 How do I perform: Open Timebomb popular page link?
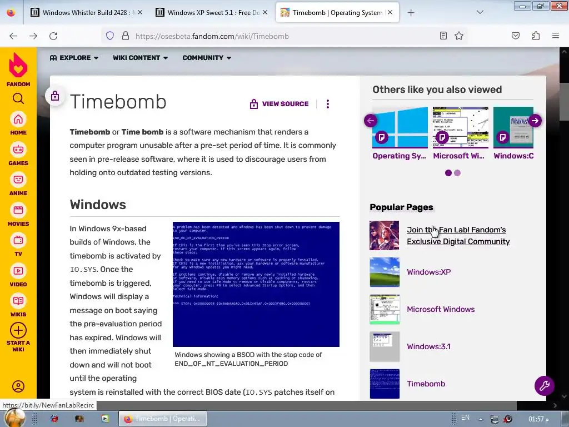tap(426, 384)
